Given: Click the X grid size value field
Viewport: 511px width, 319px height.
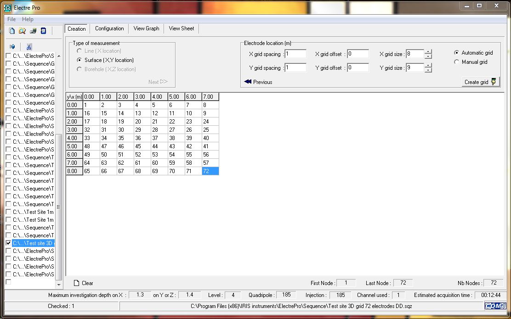Looking at the screenshot, I should point(415,54).
